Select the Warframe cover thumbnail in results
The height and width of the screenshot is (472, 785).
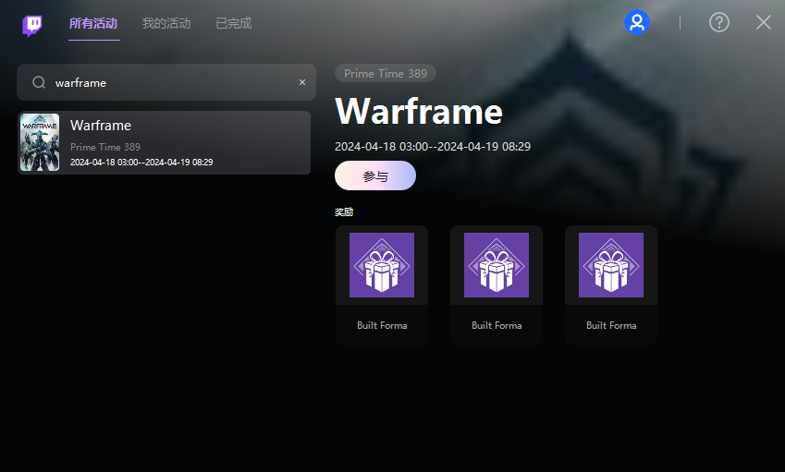pyautogui.click(x=40, y=142)
